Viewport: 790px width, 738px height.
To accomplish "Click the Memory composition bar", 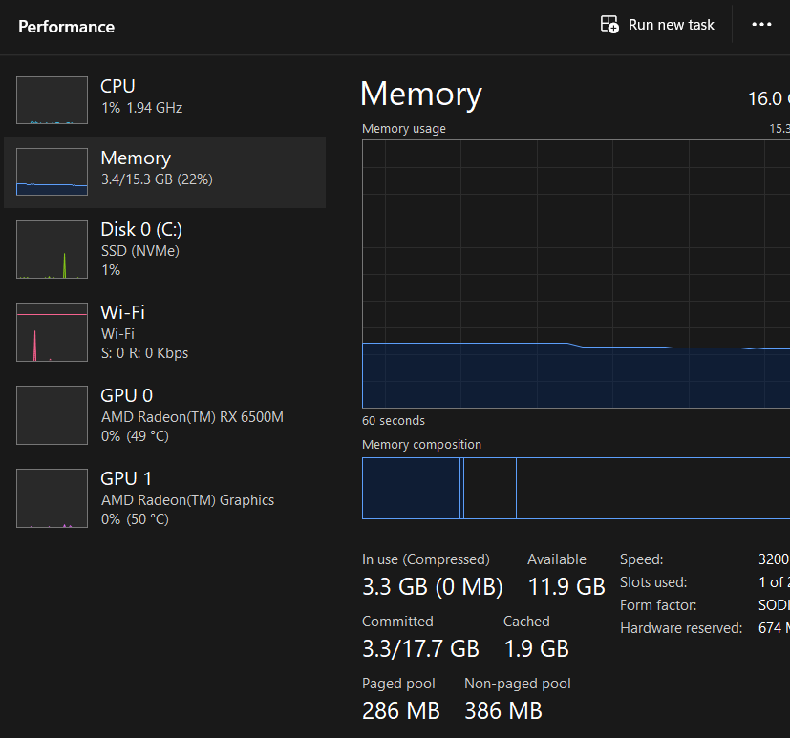I will coord(576,488).
